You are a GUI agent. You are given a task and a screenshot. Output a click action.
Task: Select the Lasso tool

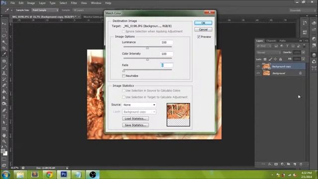[4, 36]
